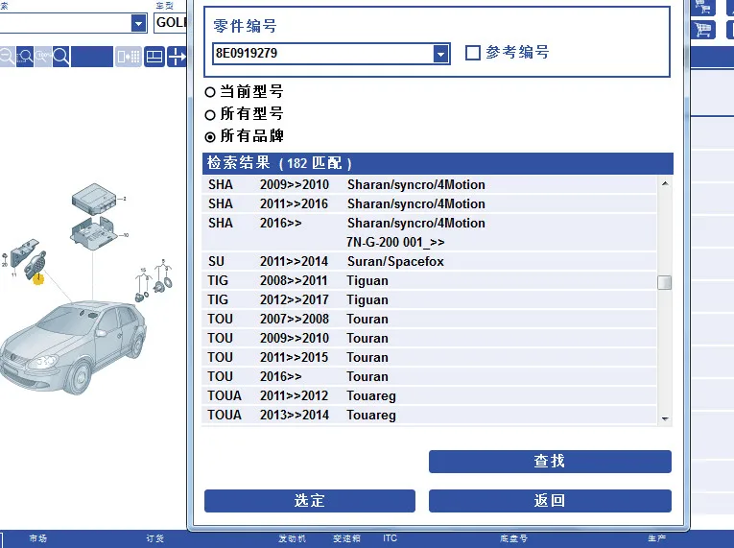Click the part number input 8E0919279
This screenshot has width=734, height=548.
click(x=323, y=54)
